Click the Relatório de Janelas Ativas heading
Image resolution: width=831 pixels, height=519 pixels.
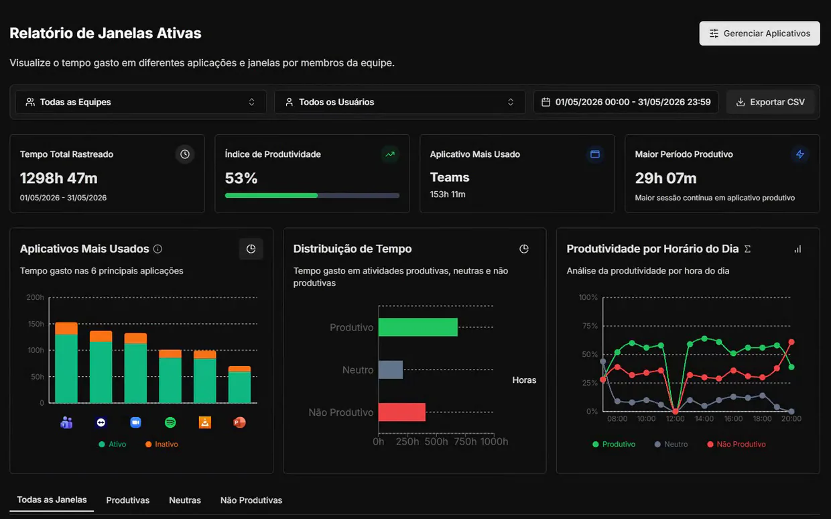click(x=105, y=33)
